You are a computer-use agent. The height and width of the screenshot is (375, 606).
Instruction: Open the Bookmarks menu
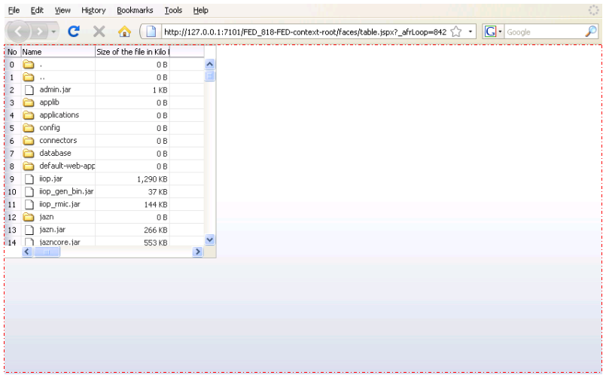tap(135, 11)
